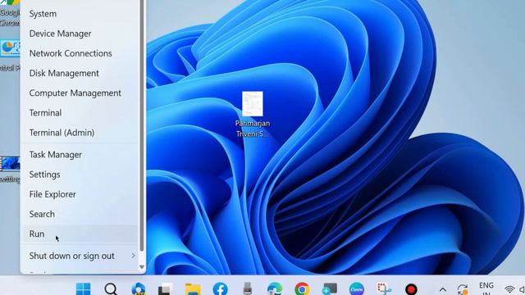Click the Windows Start button
The width and height of the screenshot is (525, 295).
click(83, 288)
